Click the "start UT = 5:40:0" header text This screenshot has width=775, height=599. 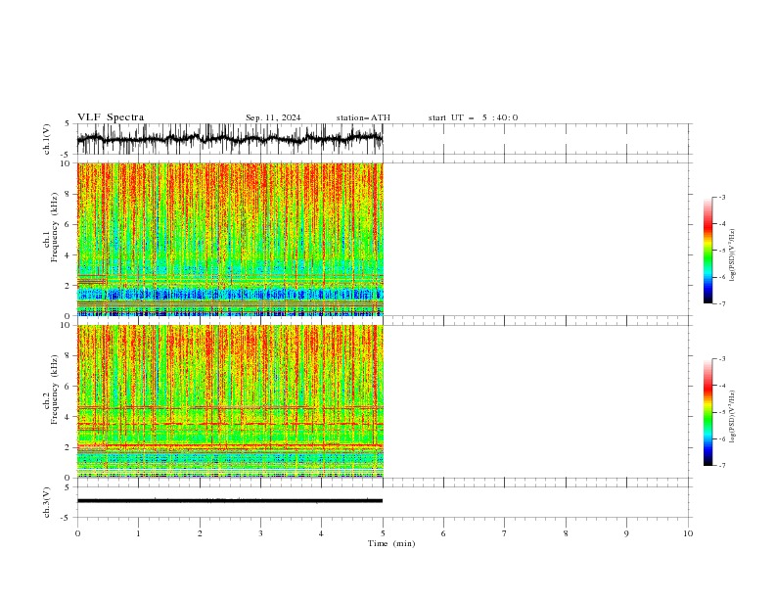[473, 117]
